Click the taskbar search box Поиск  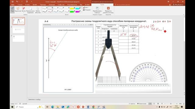30,107
